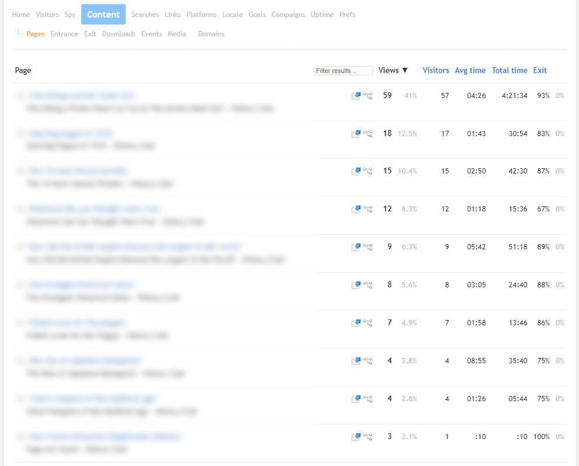Viewport: 579px width, 466px height.
Task: Click the path tree icon in the 7 views row
Action: click(x=368, y=324)
